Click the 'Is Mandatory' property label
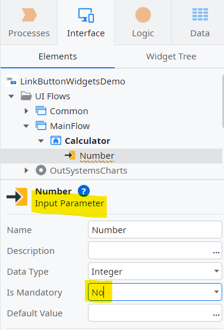The image size is (224, 330). point(34,293)
